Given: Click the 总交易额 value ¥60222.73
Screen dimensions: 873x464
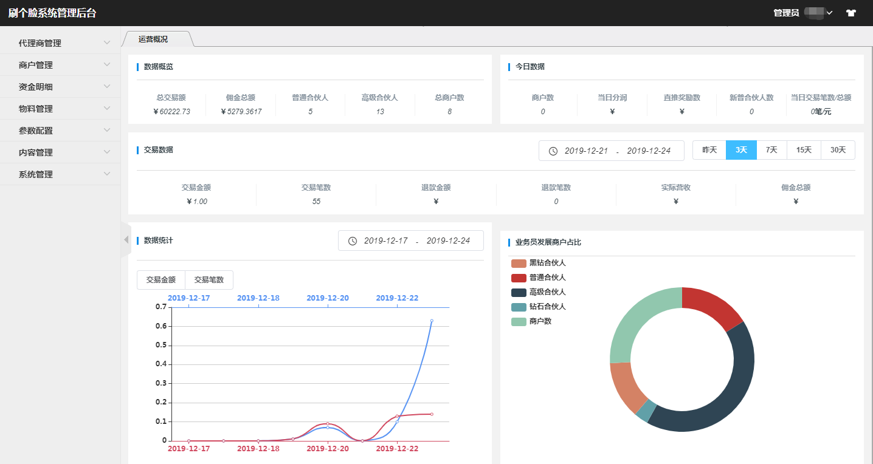Looking at the screenshot, I should (x=171, y=112).
